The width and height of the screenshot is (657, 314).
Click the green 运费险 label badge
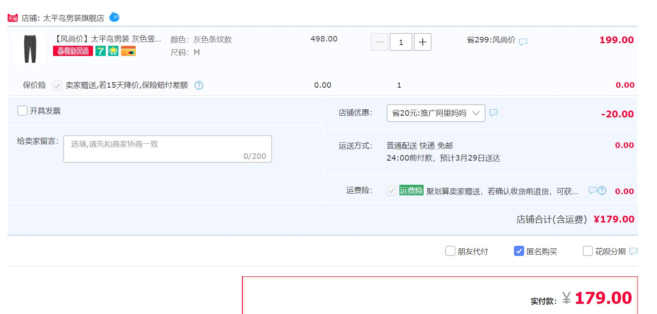tap(411, 191)
